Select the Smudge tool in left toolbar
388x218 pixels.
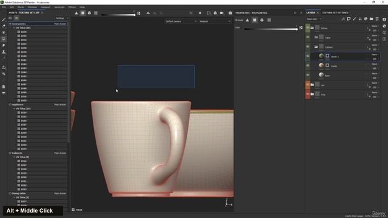[4, 45]
